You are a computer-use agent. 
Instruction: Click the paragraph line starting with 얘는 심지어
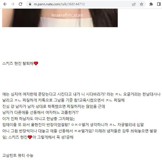(81, 94)
